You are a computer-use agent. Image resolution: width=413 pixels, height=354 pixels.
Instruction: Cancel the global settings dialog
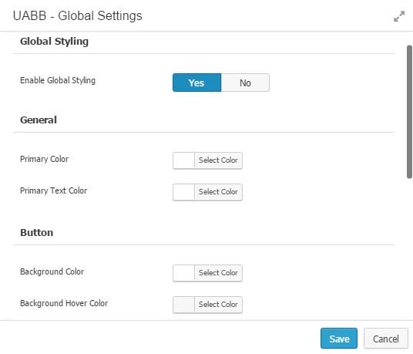click(x=386, y=339)
